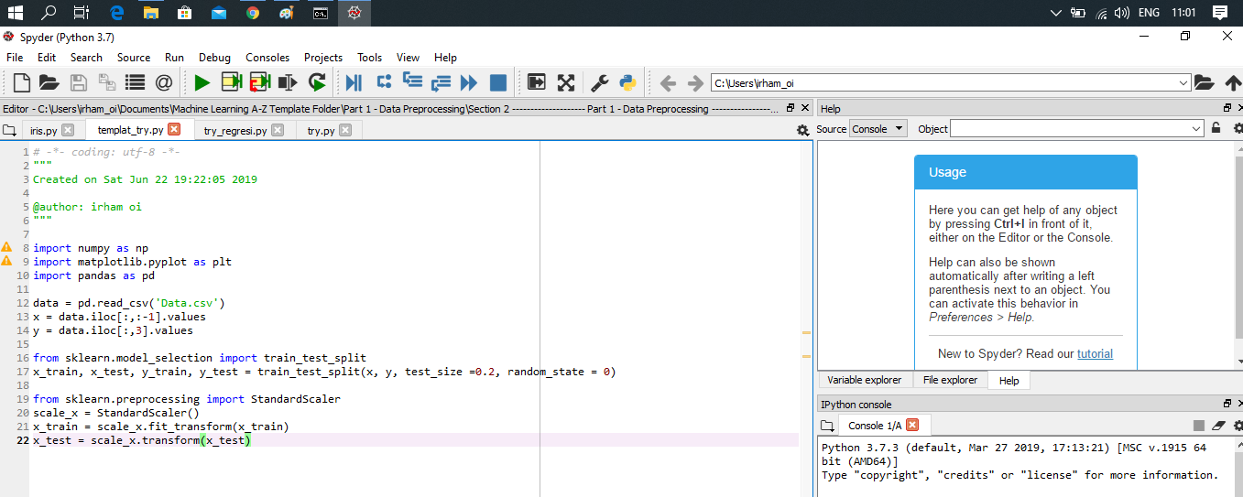Screen dimensions: 1243x497
Task: Click the line with pd.read_csv('Data.csv')
Action: click(128, 303)
